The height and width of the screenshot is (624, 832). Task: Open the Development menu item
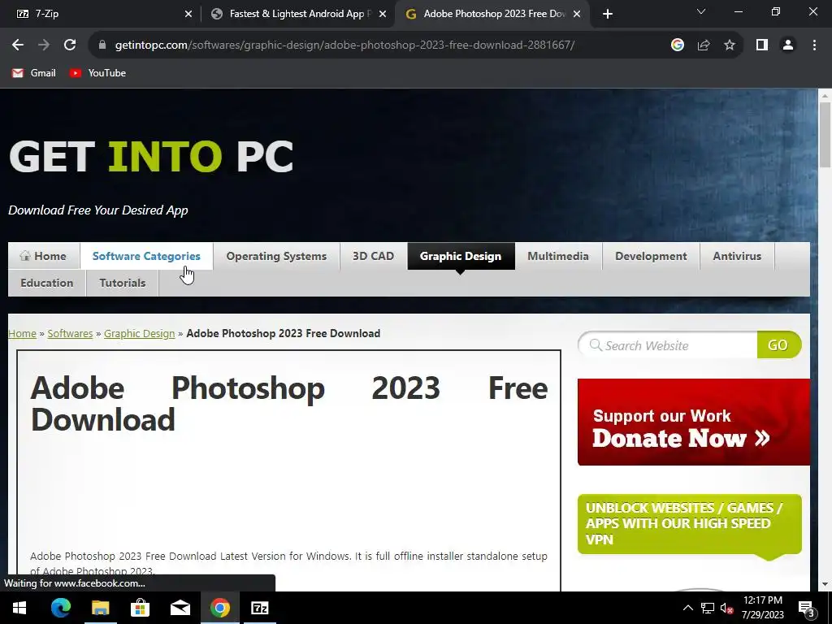(x=651, y=256)
